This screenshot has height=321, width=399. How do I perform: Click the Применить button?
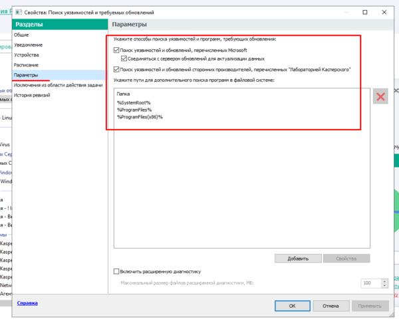pos(370,306)
